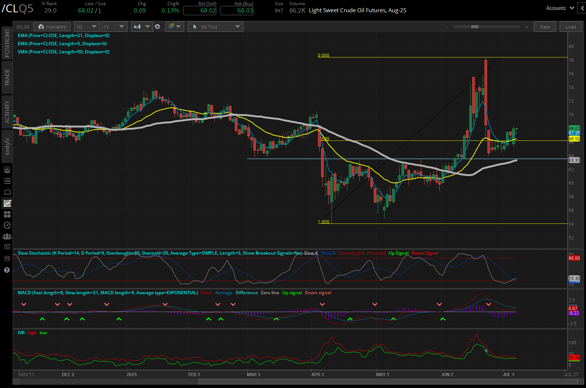The height and width of the screenshot is (388, 586).
Task: Open the 1D aggregation dropdown
Action: [87, 27]
